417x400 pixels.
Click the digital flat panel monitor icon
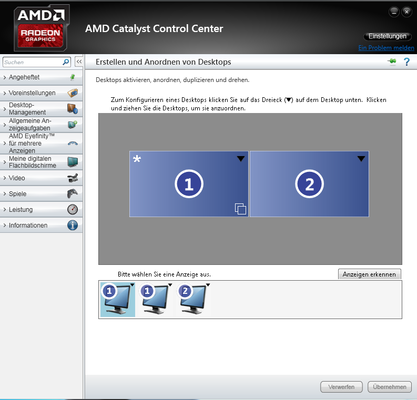click(73, 162)
